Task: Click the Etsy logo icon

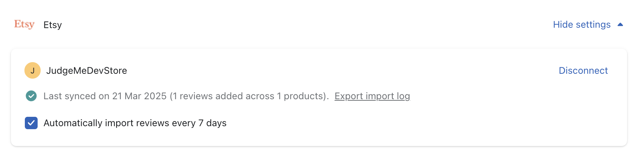Action: (24, 24)
